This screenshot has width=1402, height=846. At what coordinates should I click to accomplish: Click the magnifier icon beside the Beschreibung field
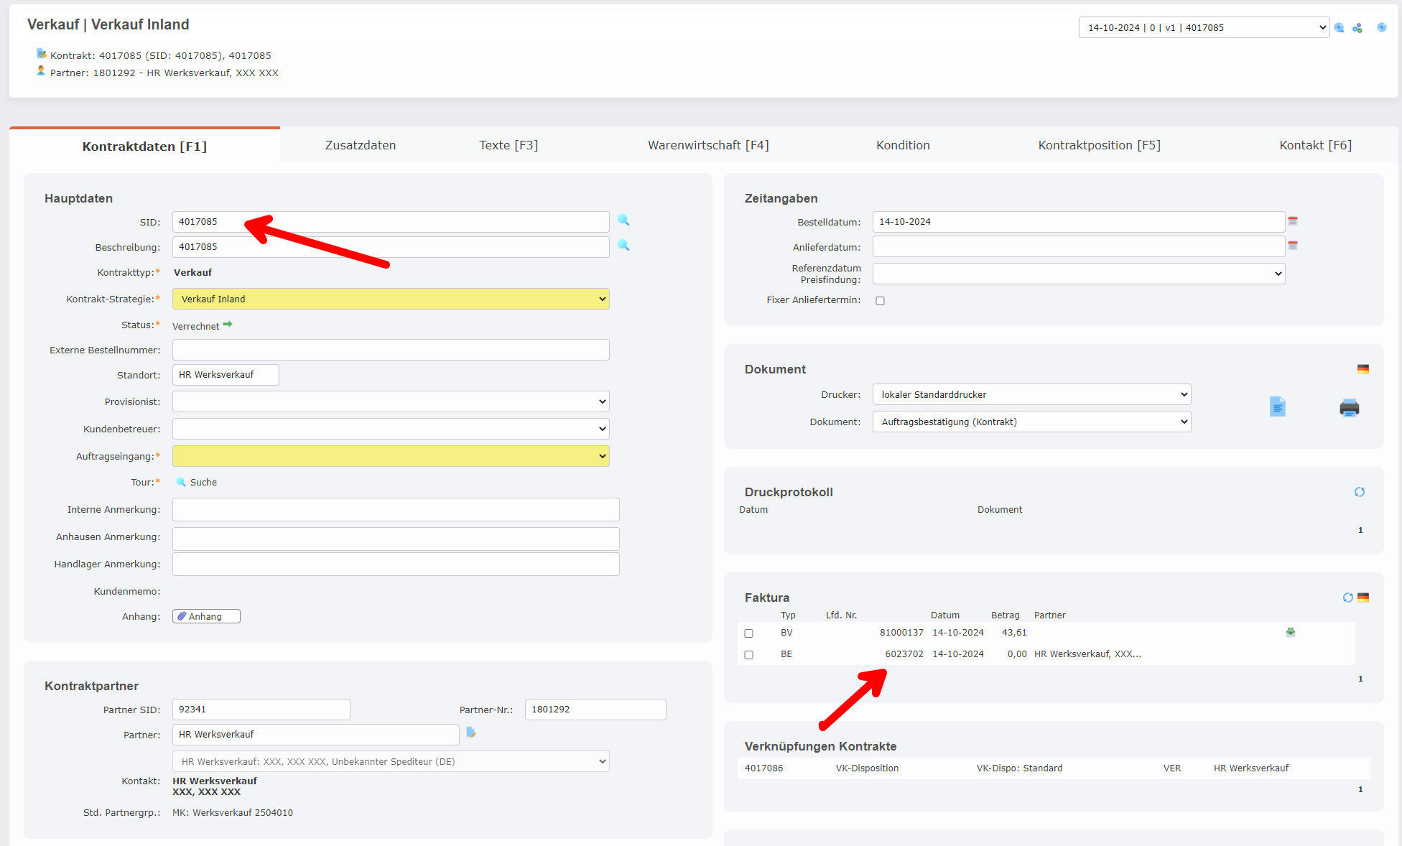pyautogui.click(x=623, y=246)
